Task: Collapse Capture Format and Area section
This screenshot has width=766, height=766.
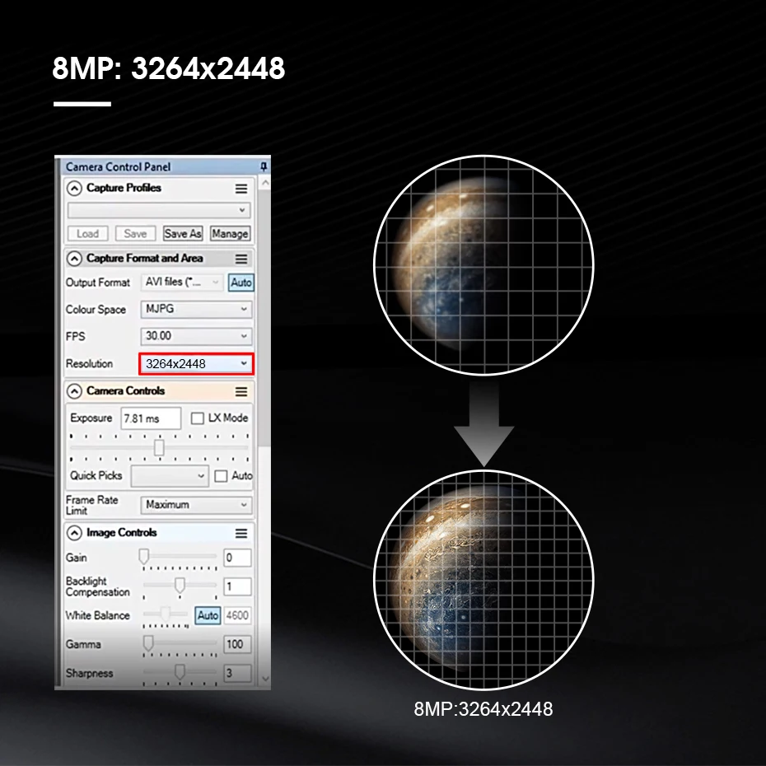Action: [x=74, y=259]
